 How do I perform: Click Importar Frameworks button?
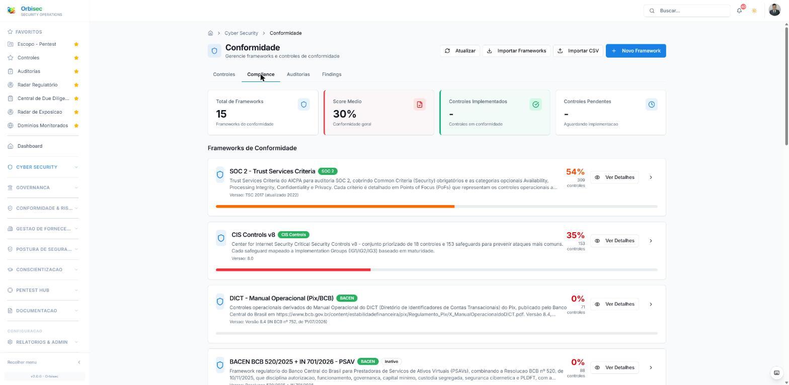tap(516, 51)
